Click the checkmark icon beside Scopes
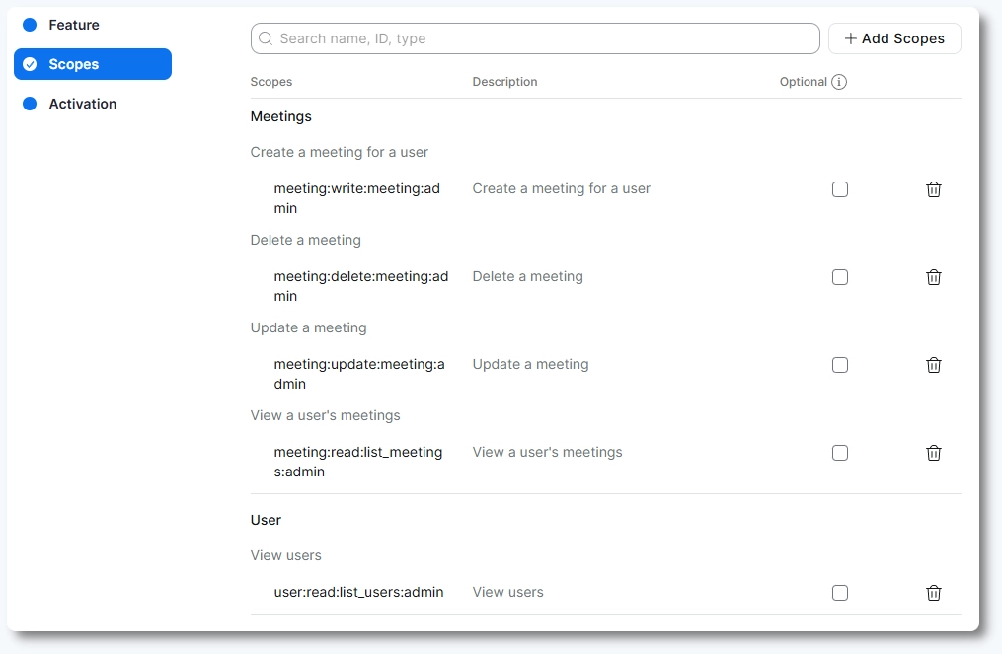This screenshot has height=654, width=1002. [30, 64]
